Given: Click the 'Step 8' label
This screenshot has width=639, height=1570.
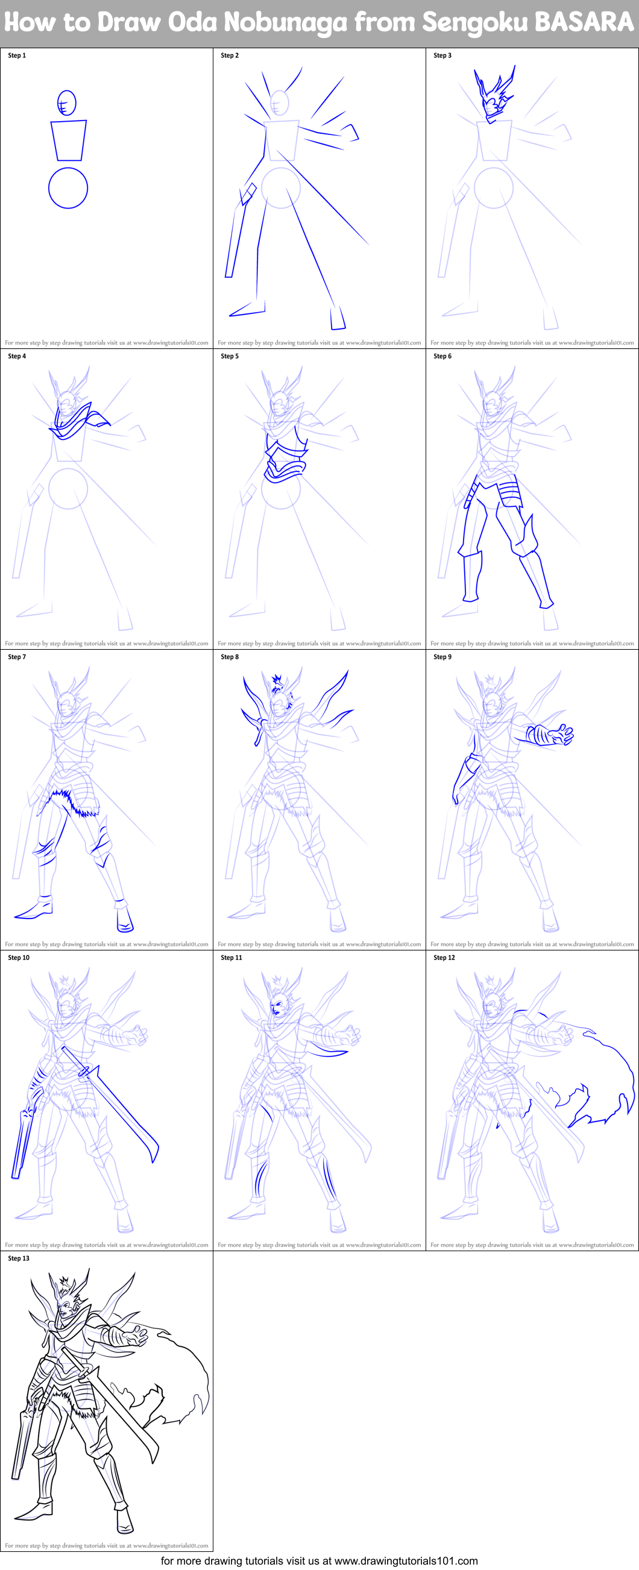Looking at the screenshot, I should [x=230, y=657].
